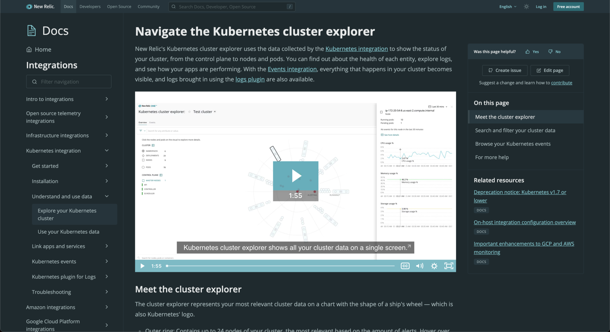Click the Edit page button
The width and height of the screenshot is (610, 332).
pyautogui.click(x=550, y=70)
